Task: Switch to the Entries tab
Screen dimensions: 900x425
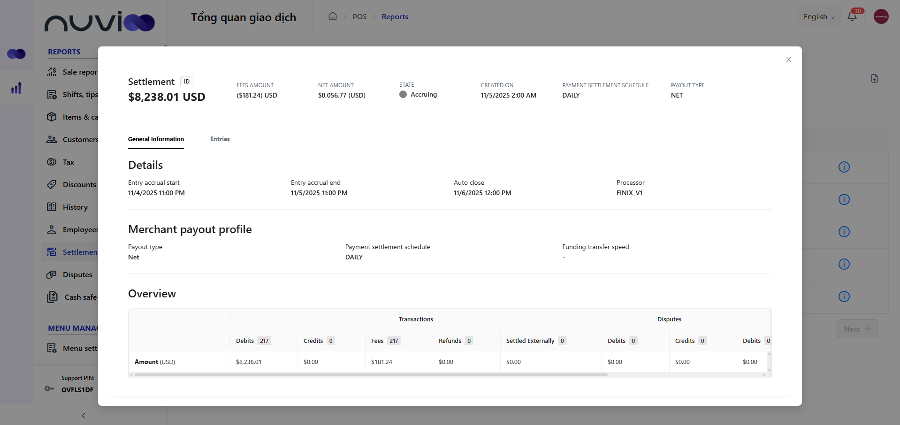Action: click(x=220, y=139)
